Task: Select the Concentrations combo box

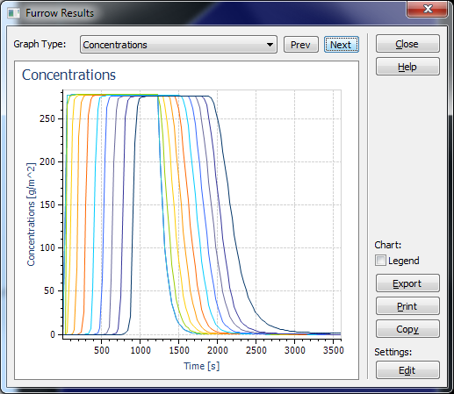Action: [178, 45]
